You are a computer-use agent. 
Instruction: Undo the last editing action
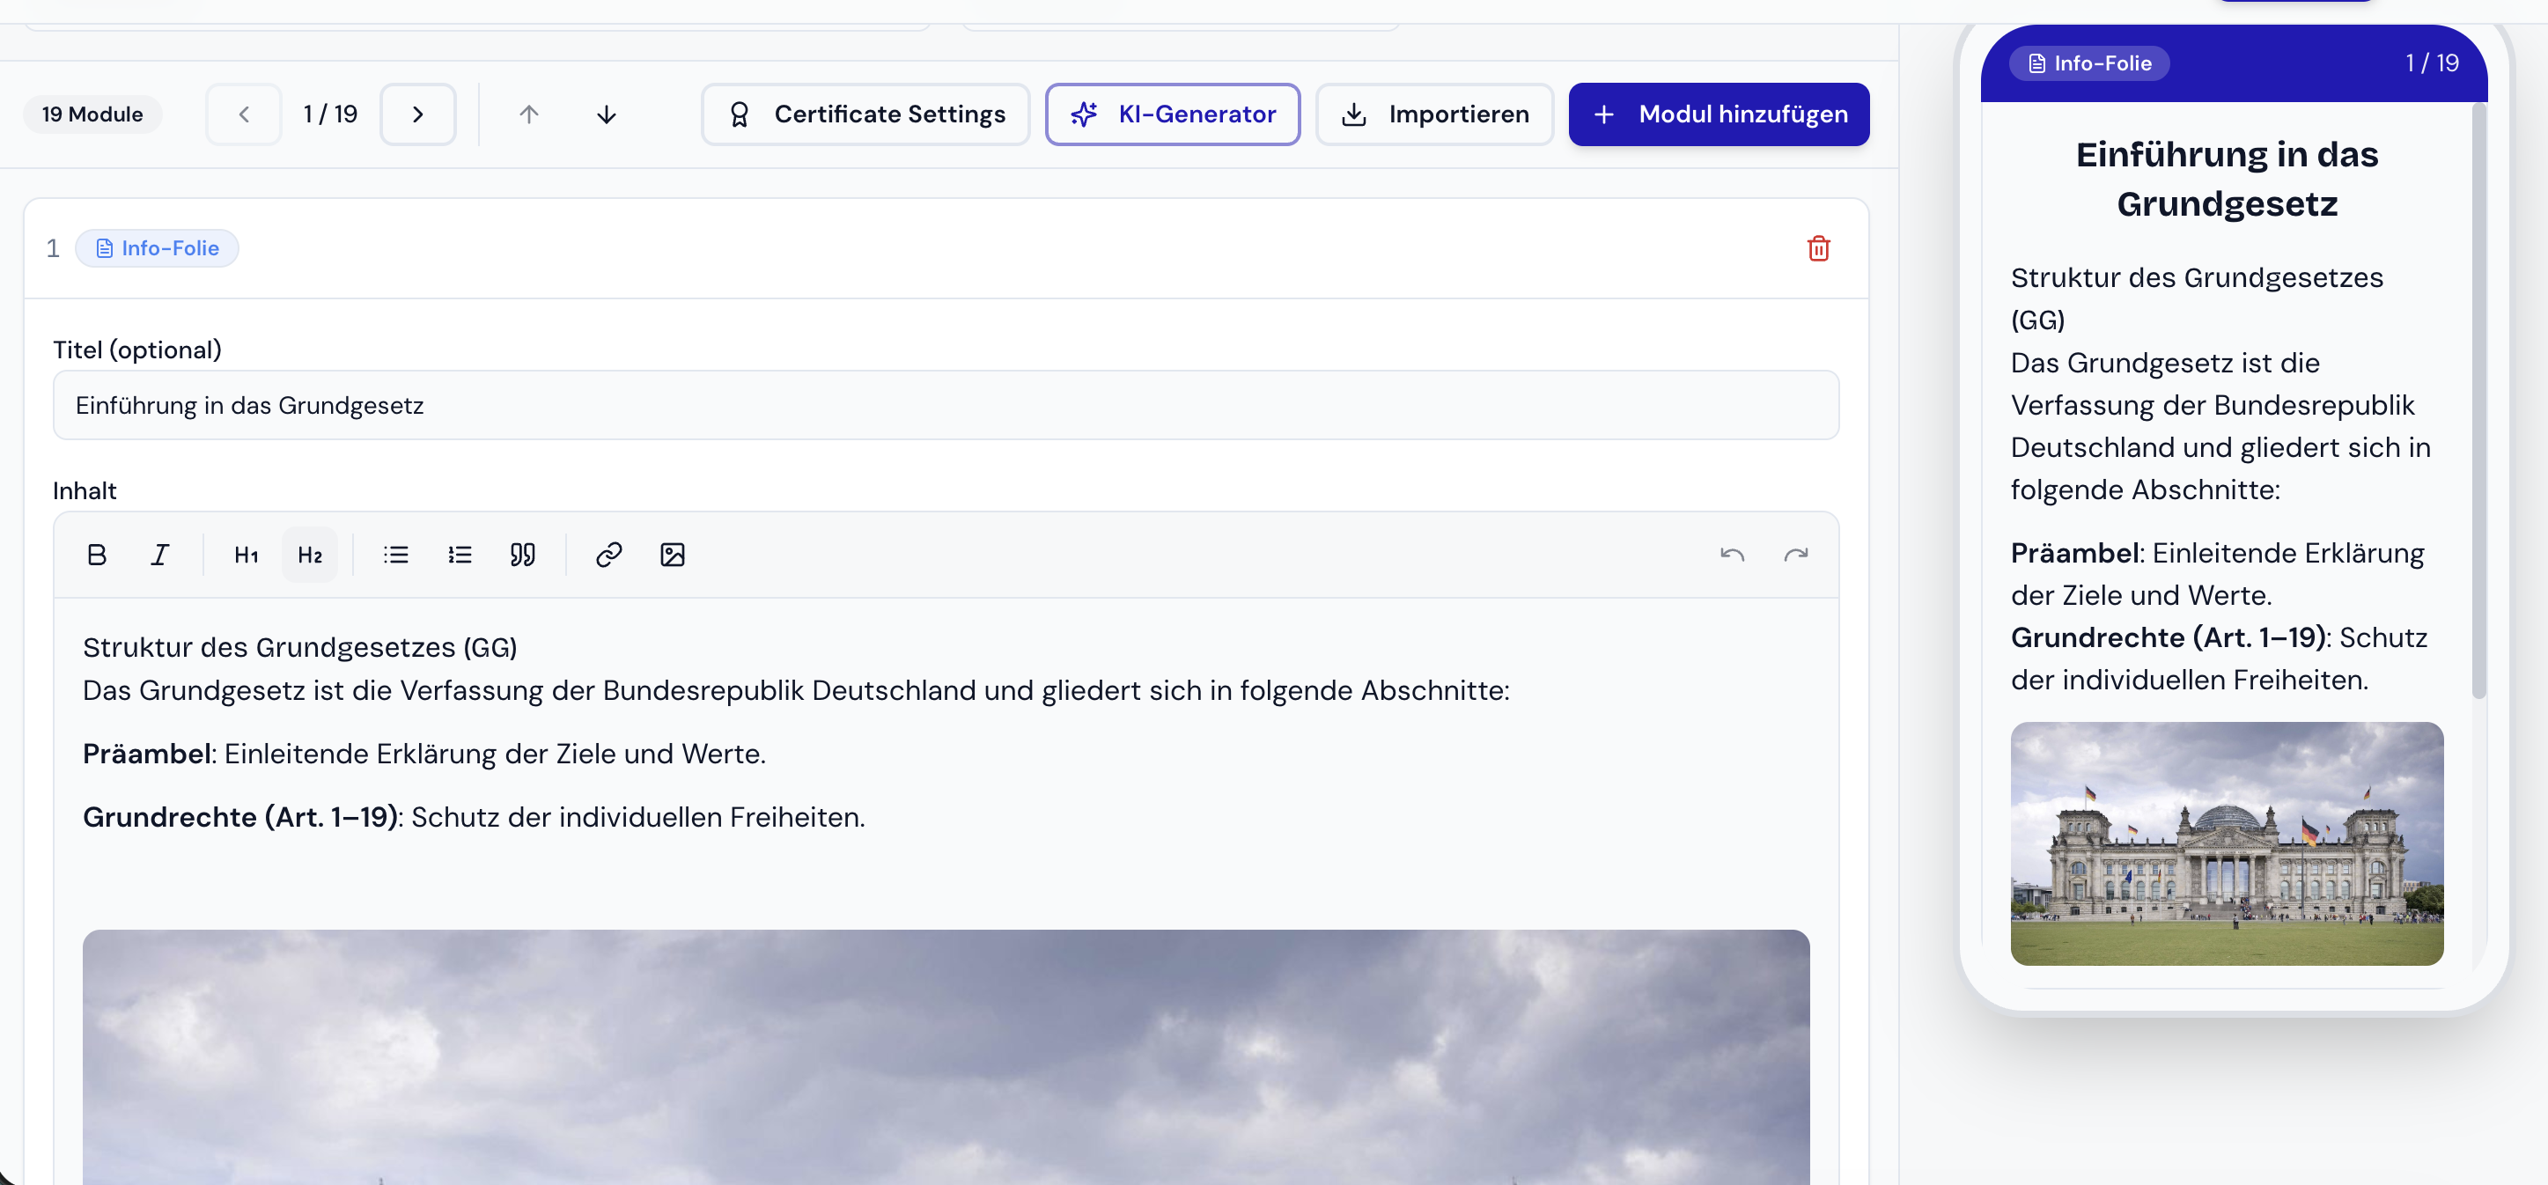pyautogui.click(x=1732, y=554)
